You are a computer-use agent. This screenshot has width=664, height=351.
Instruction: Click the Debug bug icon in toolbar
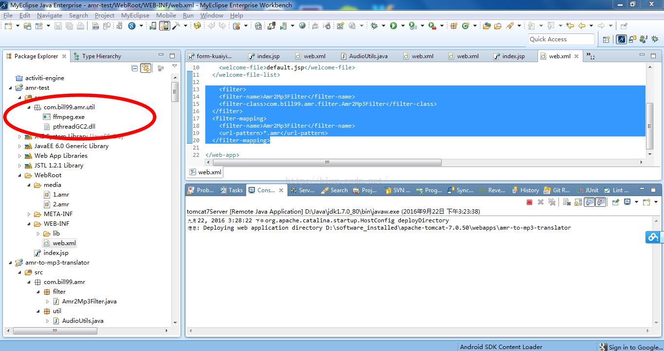pyautogui.click(x=374, y=26)
